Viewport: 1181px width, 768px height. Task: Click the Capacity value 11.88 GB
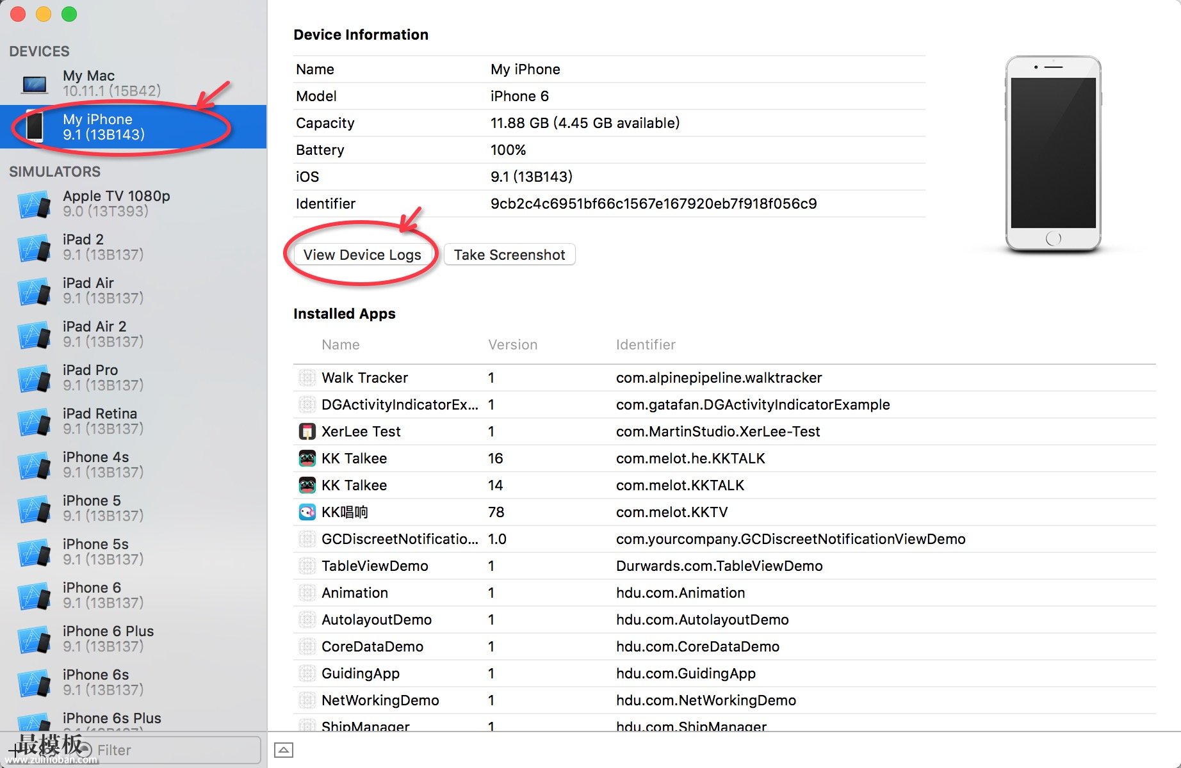585,123
